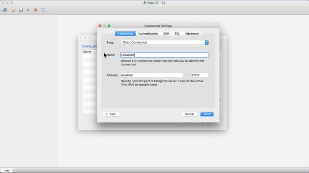309x173 pixels.
Task: Open the SSH tab
Action: click(166, 34)
